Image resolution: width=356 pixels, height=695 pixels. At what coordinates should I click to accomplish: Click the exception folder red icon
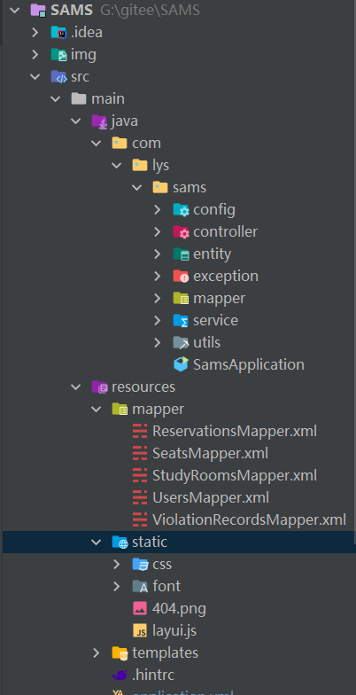(x=181, y=277)
